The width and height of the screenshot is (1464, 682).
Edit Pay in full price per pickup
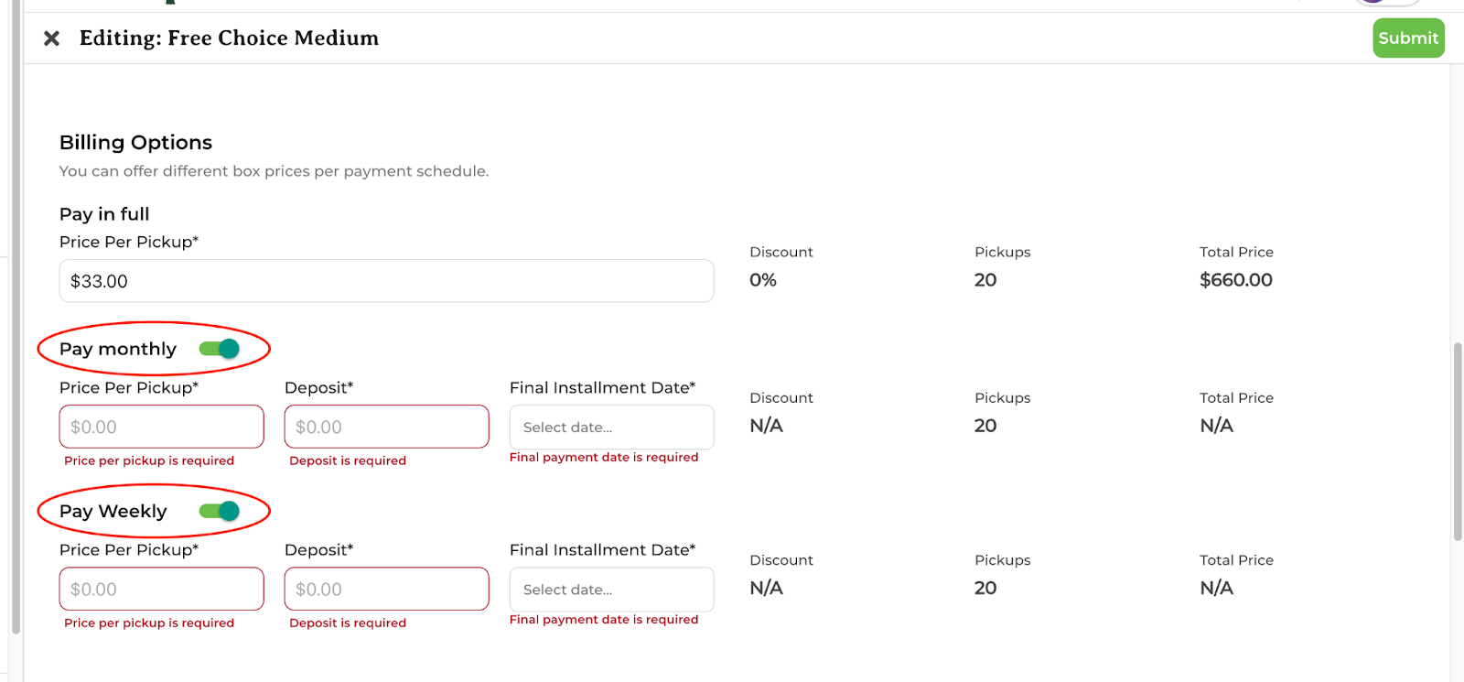[386, 281]
